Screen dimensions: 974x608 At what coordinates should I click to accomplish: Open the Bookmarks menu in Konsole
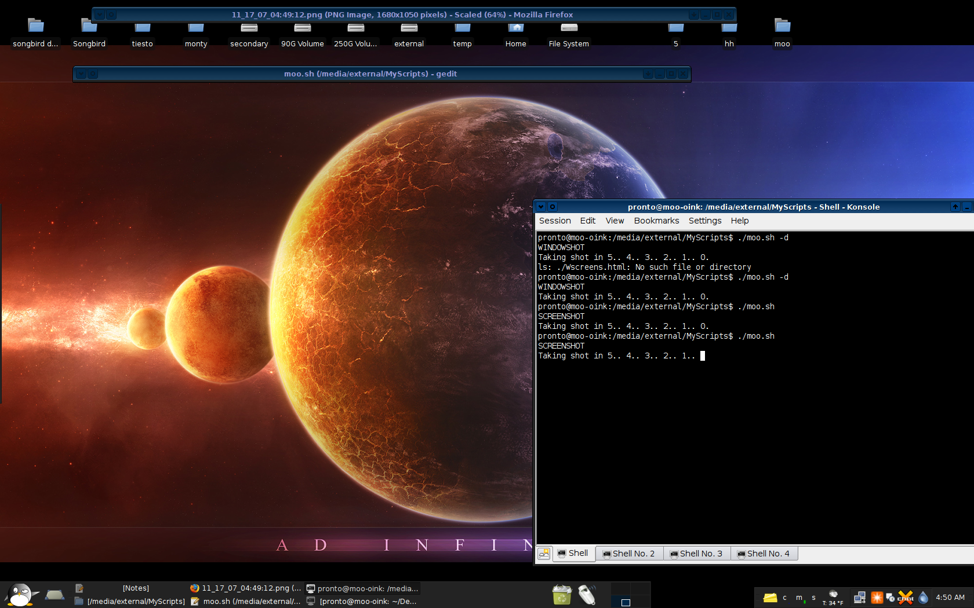pyautogui.click(x=656, y=221)
